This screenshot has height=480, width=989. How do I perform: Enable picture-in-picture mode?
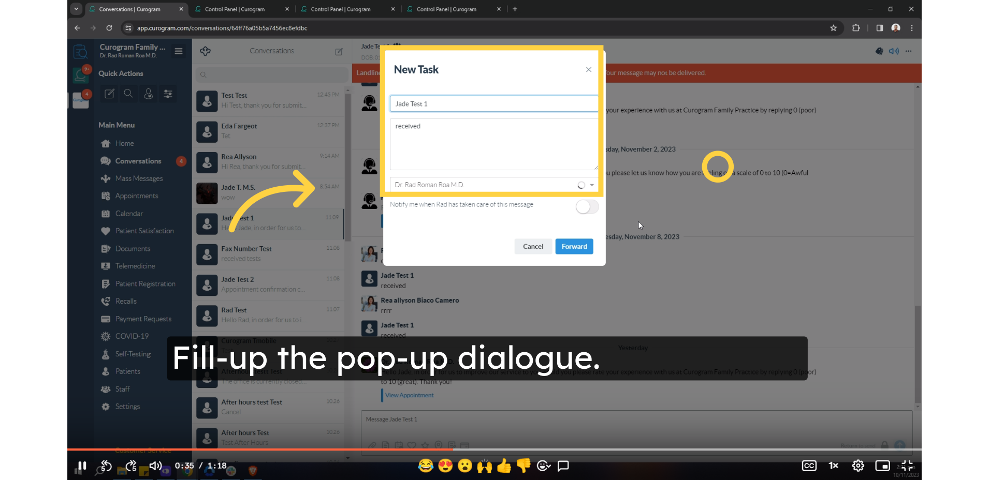[x=882, y=466]
